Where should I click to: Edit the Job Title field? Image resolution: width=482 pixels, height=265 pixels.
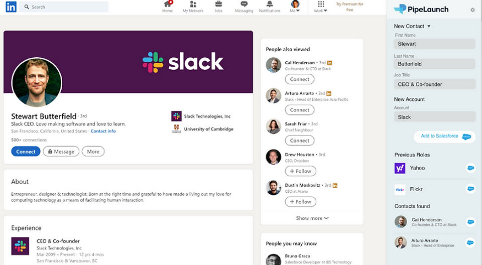(x=434, y=84)
